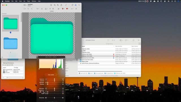The image size is (181, 102).
Task: Close the Adjust Colour panel
Action: click(x=38, y=57)
